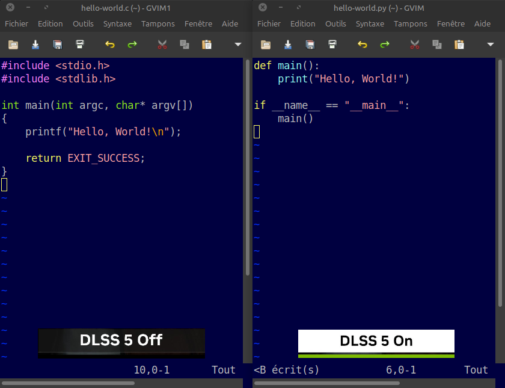505x388 pixels.
Task: Open Outils menu in hello-world.c window
Action: pos(83,24)
